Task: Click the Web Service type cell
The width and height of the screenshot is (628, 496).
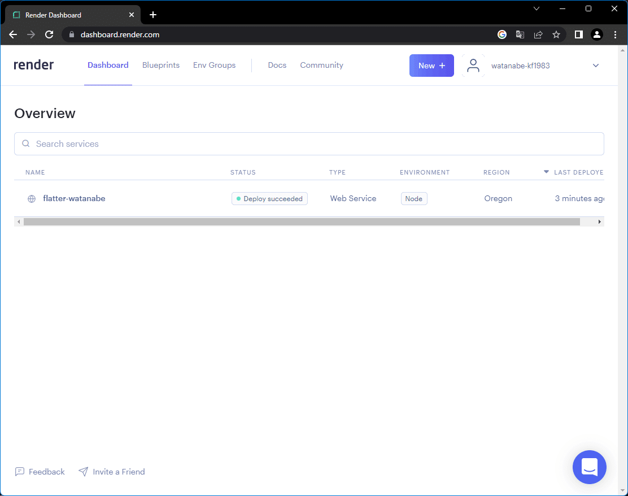Action: pyautogui.click(x=354, y=198)
